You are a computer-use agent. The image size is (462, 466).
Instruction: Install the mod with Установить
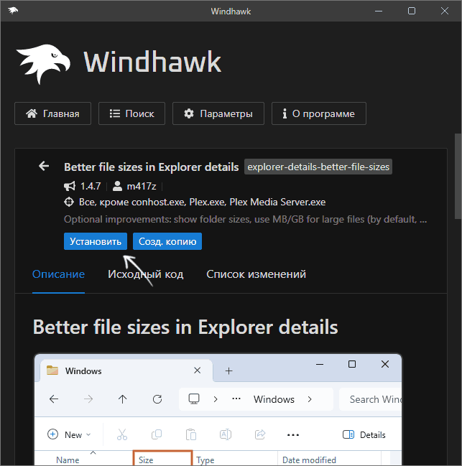(x=96, y=241)
